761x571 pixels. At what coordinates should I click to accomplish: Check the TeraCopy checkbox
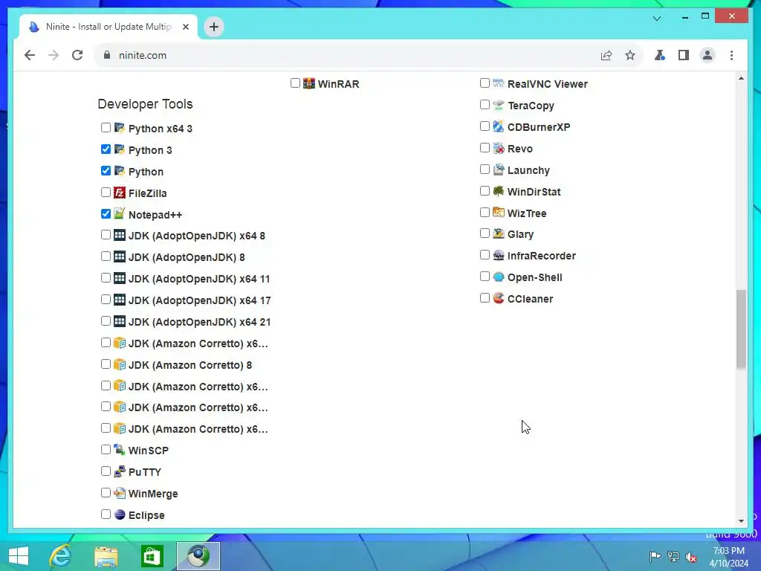(485, 104)
